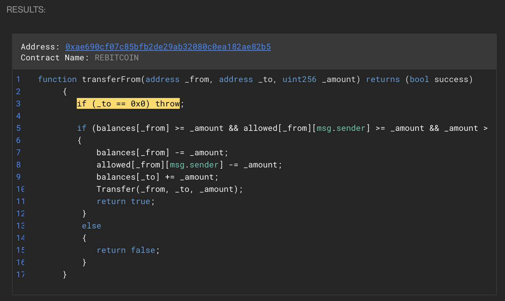505x301 pixels.
Task: Select the highlighted if (_to == 0x0) throw statement
Action: point(128,104)
